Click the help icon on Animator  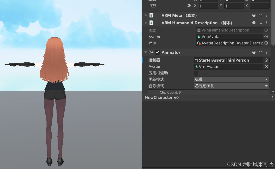coord(254,52)
